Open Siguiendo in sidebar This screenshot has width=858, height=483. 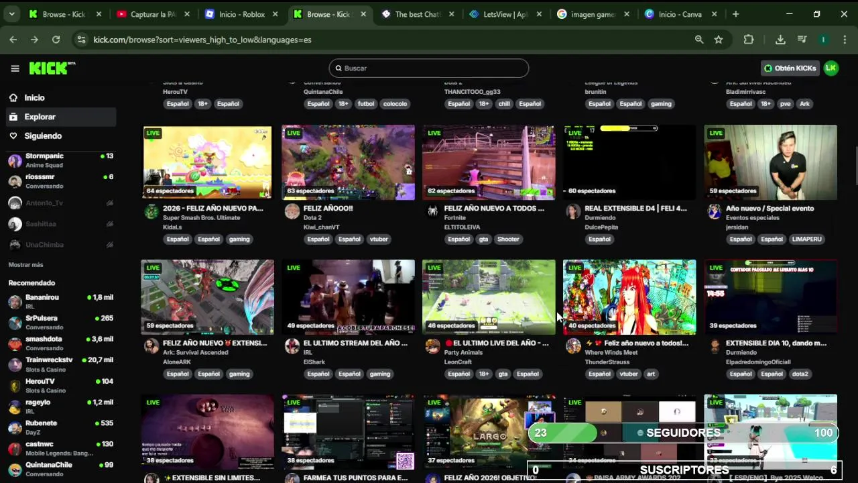[x=60, y=136]
